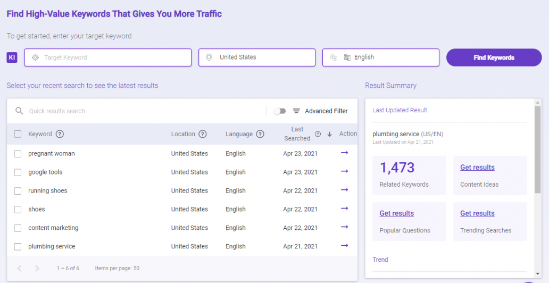The image size is (549, 283).
Task: Sort by Last Searched down arrow
Action: tap(329, 134)
